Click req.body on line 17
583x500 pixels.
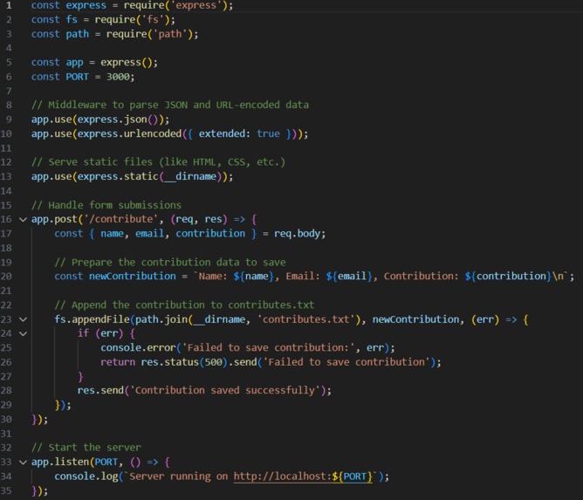(297, 234)
